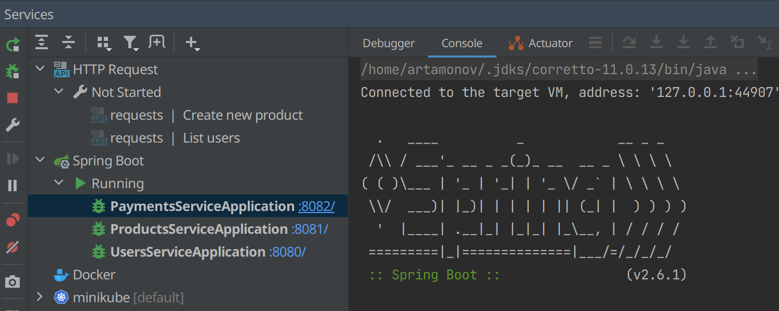Open the Filter dropdown funnel icon
Viewport: 779px width, 311px height.
[x=130, y=44]
